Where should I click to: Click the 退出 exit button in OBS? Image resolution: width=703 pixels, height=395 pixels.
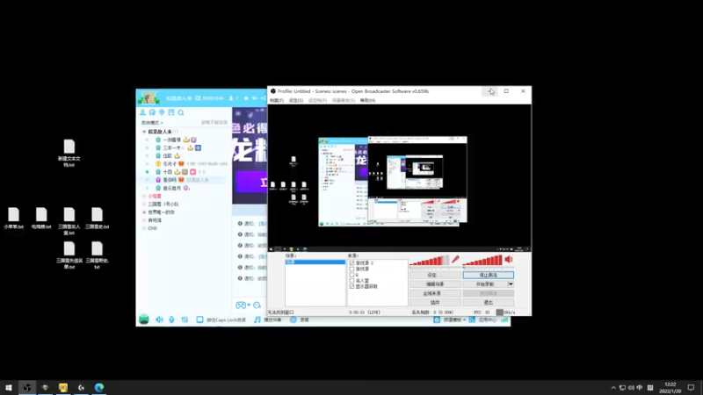pyautogui.click(x=489, y=302)
